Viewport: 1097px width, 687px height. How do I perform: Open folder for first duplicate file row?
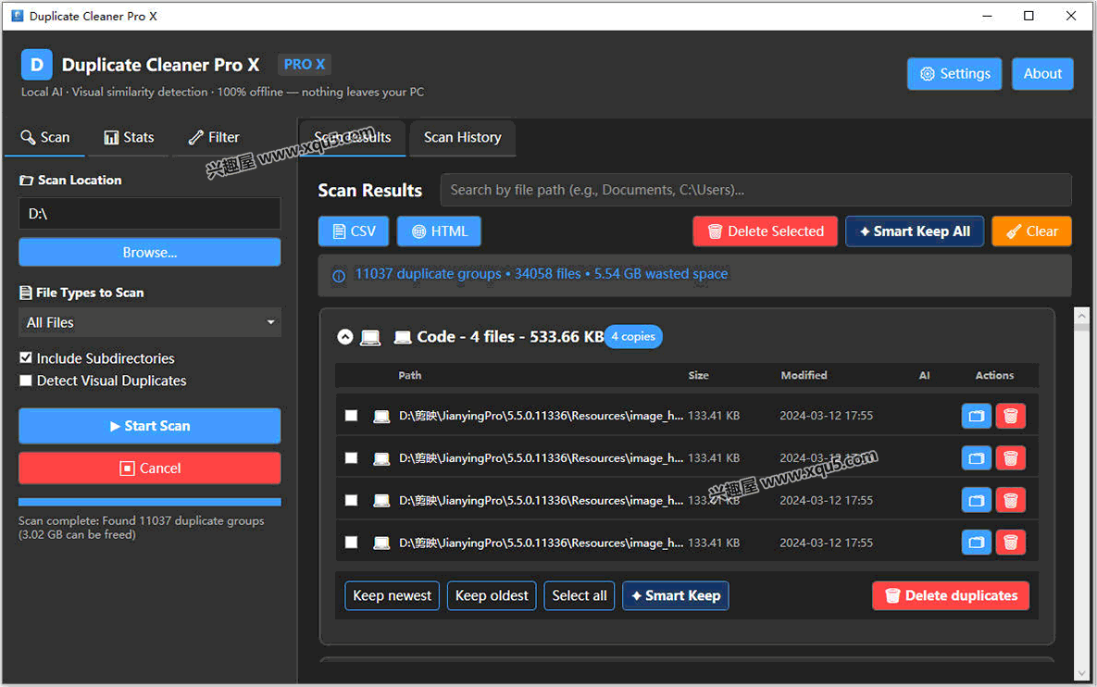[x=976, y=416]
